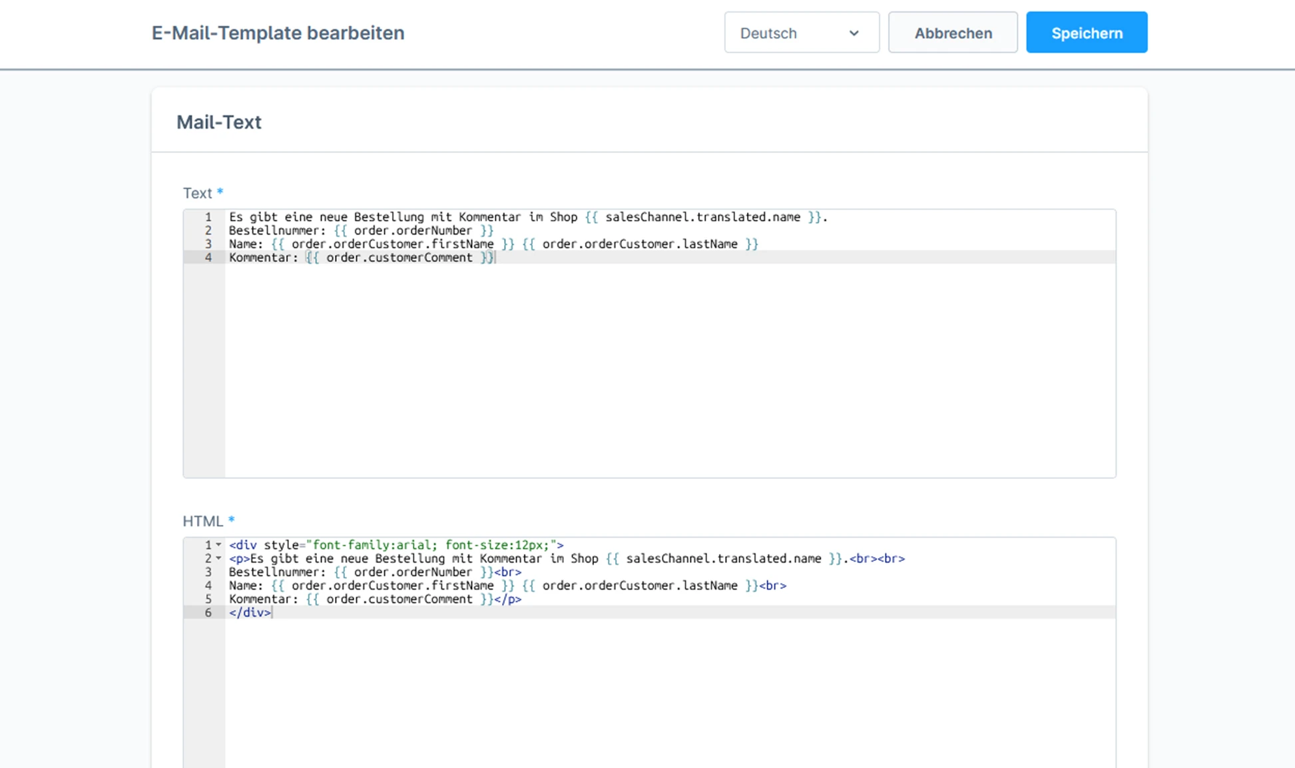Click the HTML field label

pyautogui.click(x=202, y=521)
